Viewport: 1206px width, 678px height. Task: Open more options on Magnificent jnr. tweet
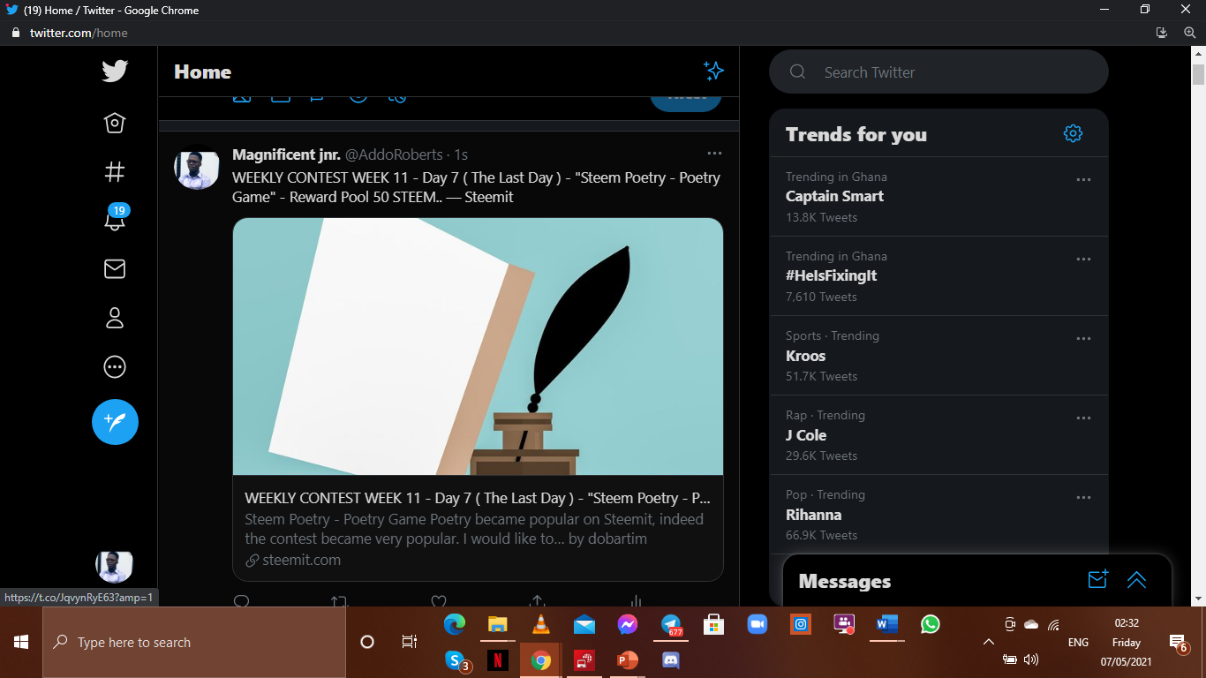pyautogui.click(x=714, y=154)
